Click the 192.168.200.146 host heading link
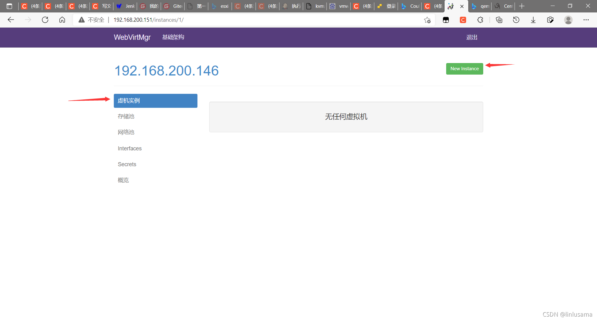 pyautogui.click(x=167, y=71)
